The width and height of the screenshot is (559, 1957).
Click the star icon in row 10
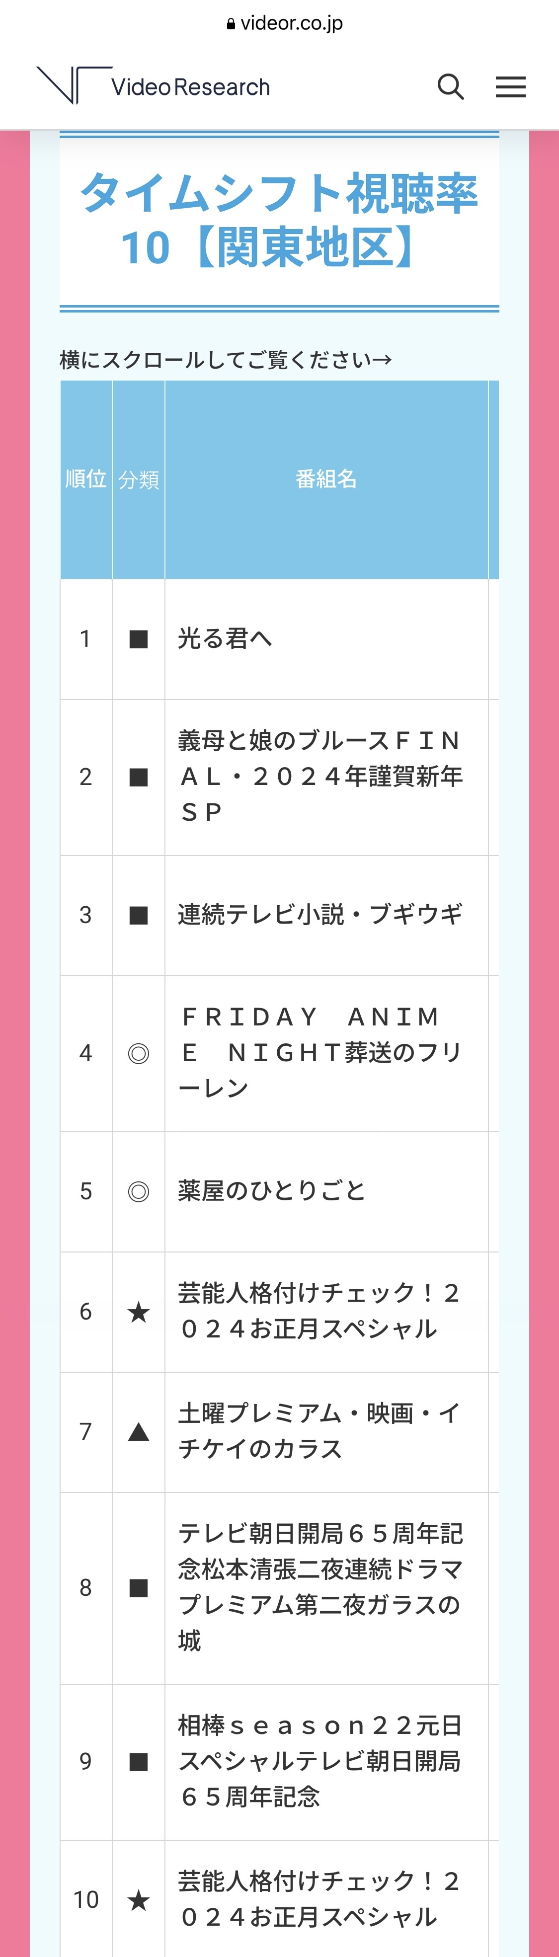(138, 1899)
